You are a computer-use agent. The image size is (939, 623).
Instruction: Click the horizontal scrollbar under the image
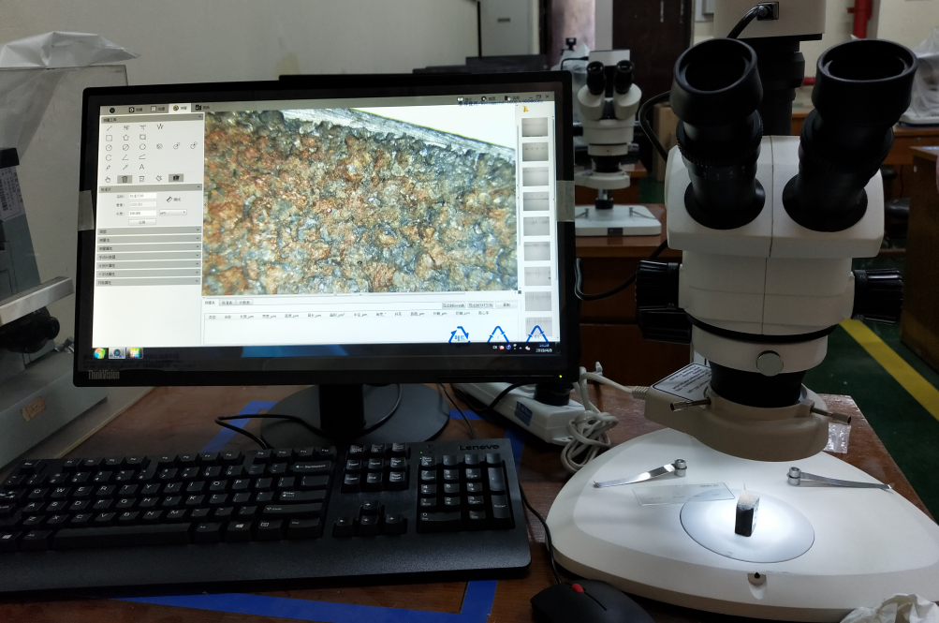334,294
